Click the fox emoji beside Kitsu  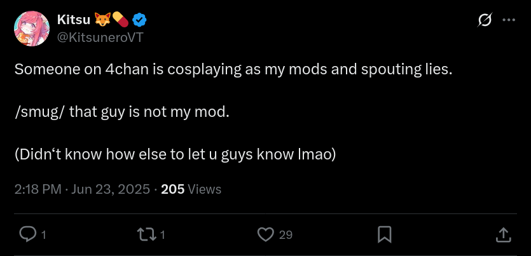click(102, 21)
